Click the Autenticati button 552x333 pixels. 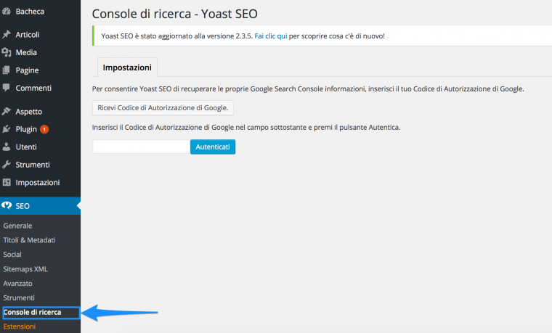coord(213,147)
